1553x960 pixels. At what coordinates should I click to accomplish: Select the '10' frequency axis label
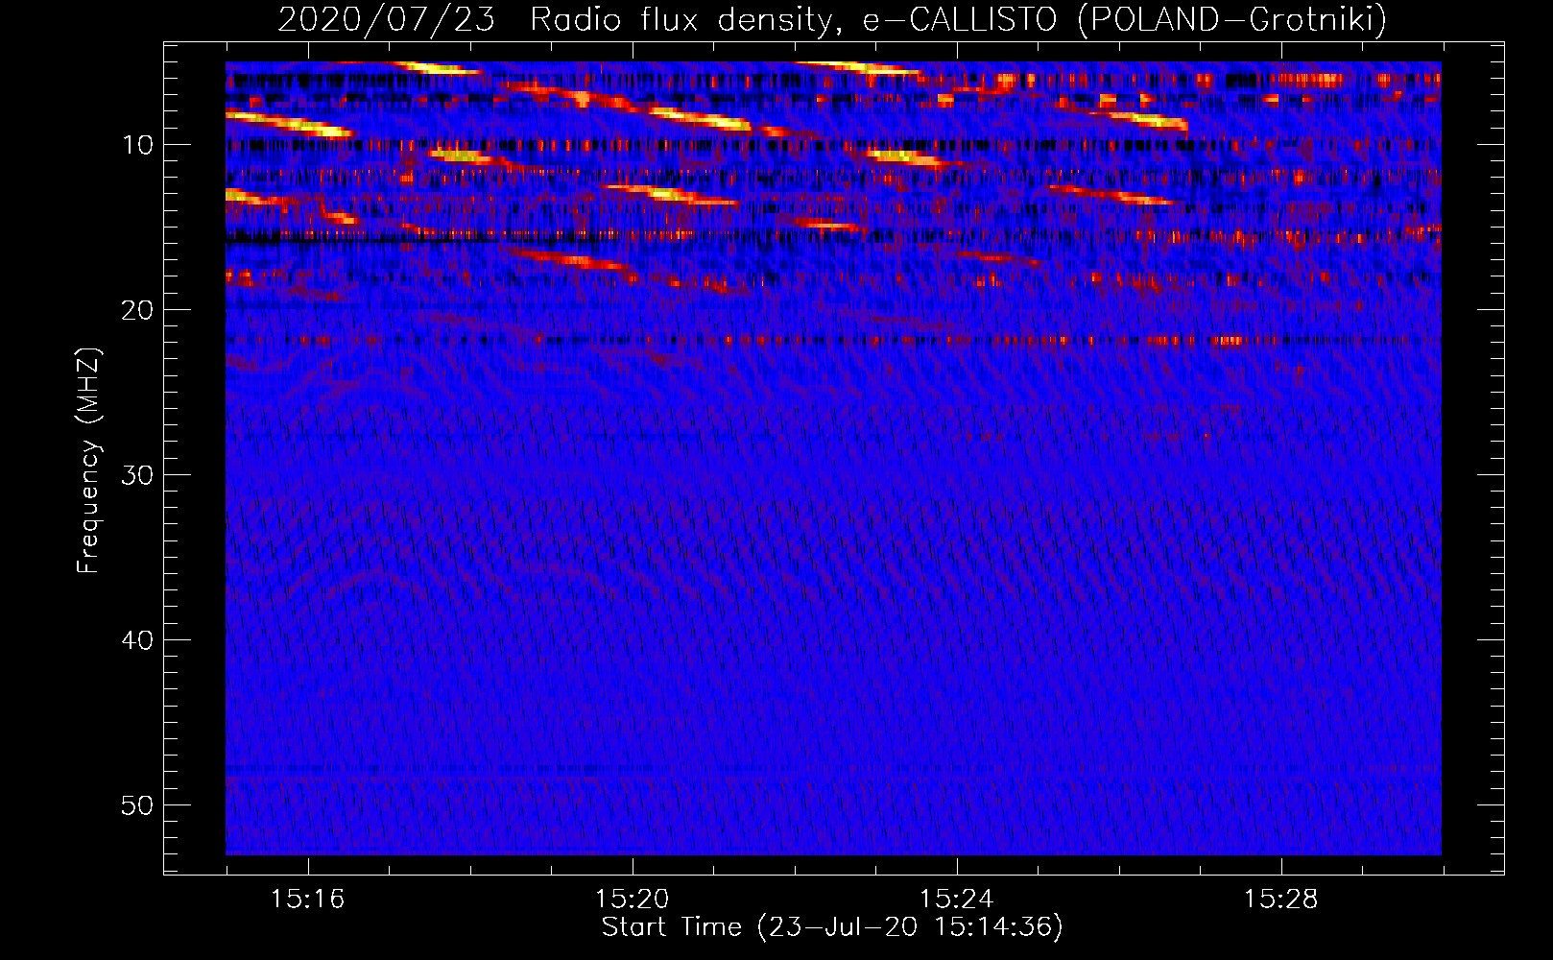click(138, 145)
